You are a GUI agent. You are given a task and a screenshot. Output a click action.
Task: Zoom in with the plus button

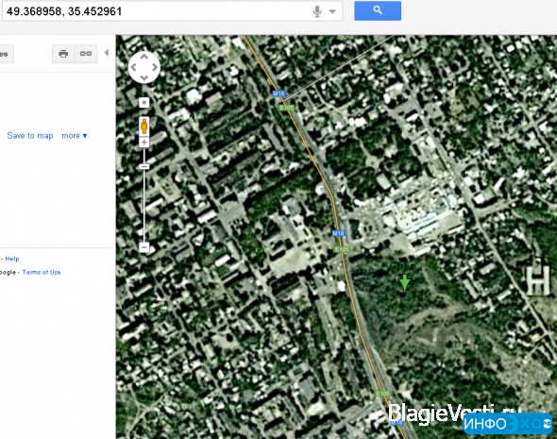point(143,143)
